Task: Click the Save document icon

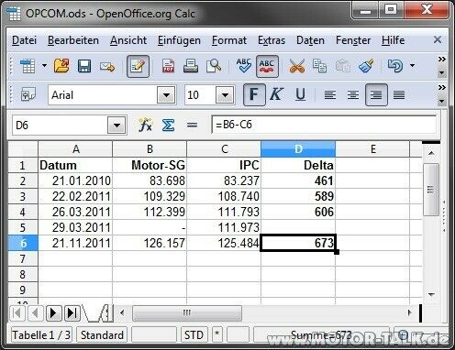Action: (84, 66)
